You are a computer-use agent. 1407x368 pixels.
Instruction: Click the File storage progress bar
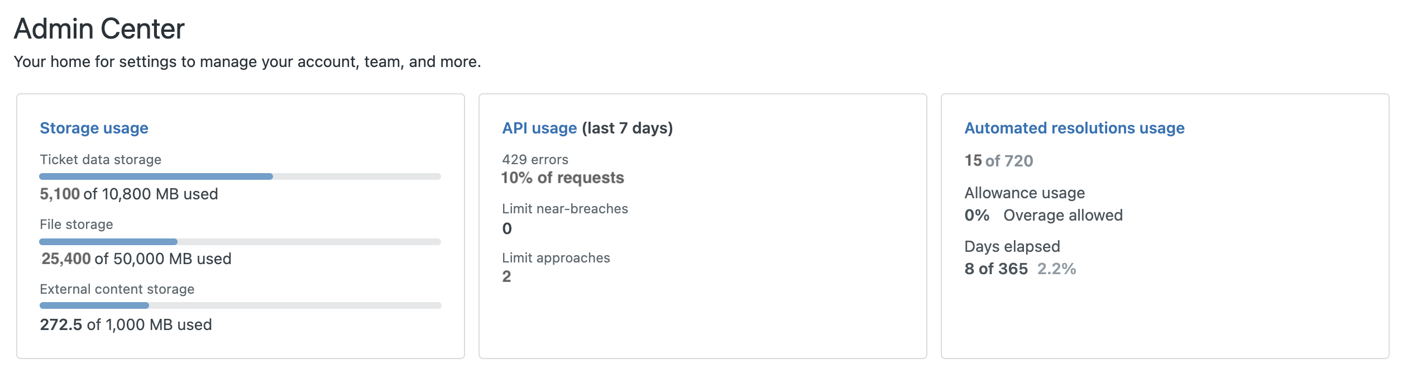pos(240,242)
